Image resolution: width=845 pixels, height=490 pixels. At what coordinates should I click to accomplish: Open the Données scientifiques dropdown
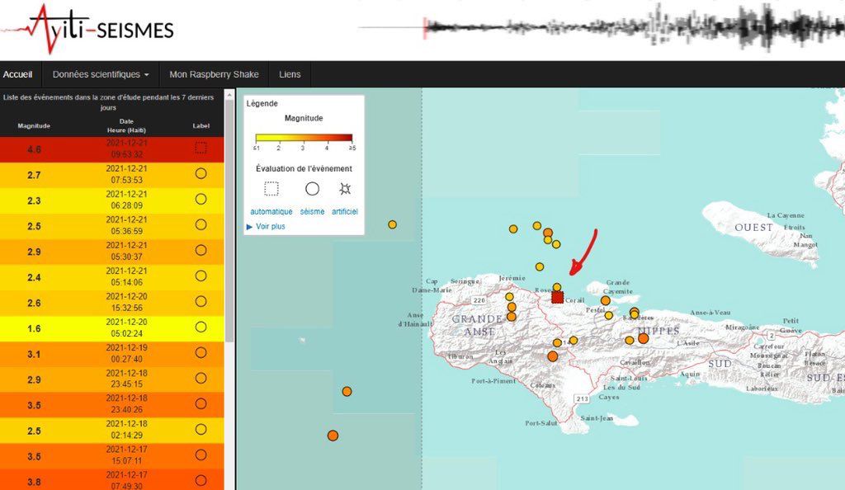pos(101,74)
